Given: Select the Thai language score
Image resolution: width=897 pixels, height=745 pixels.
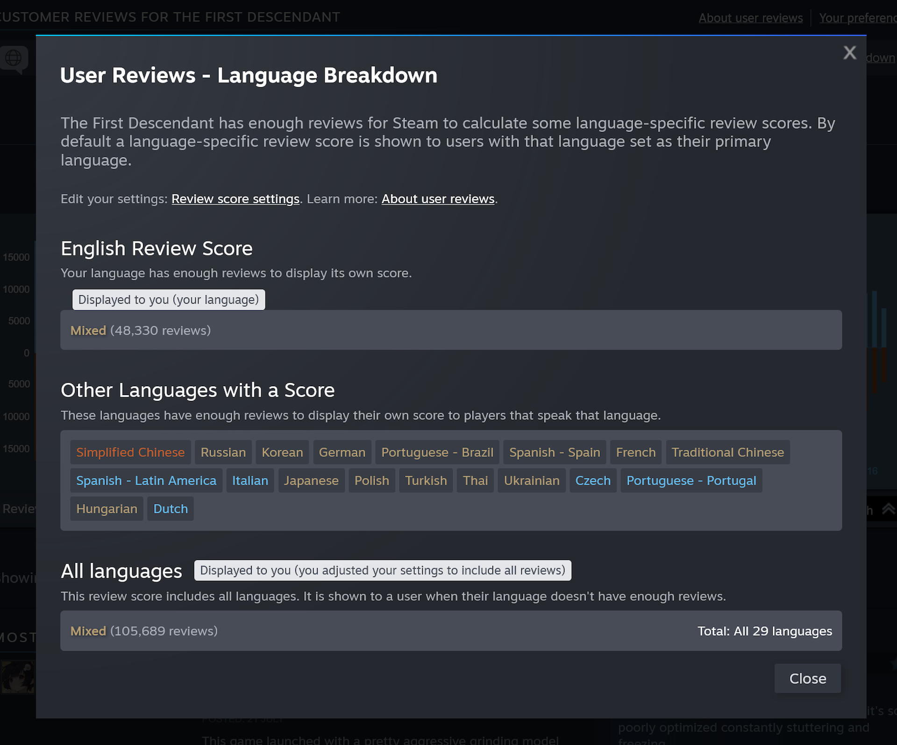Looking at the screenshot, I should tap(475, 480).
